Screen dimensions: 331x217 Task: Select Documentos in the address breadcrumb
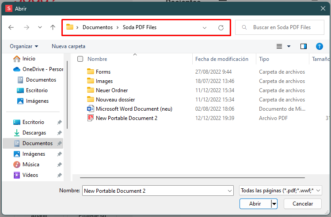click(x=98, y=27)
